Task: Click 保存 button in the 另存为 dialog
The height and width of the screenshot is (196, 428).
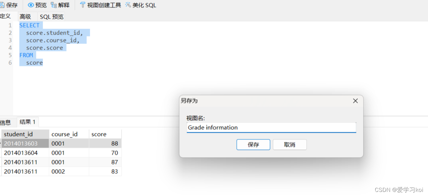Action: pyautogui.click(x=253, y=145)
